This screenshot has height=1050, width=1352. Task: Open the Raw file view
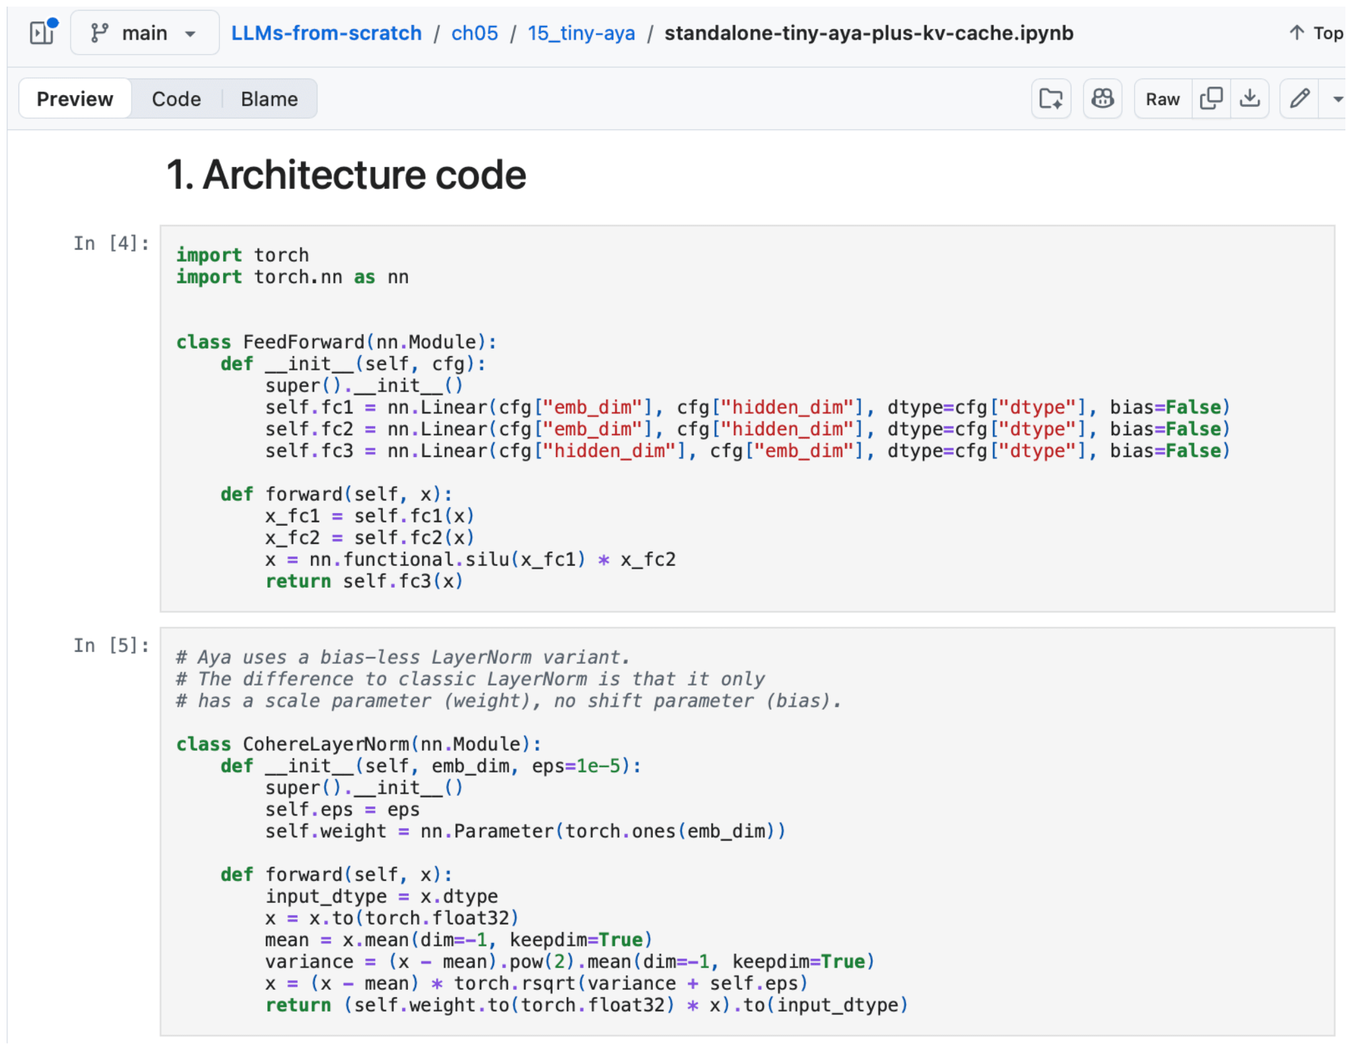tap(1163, 99)
